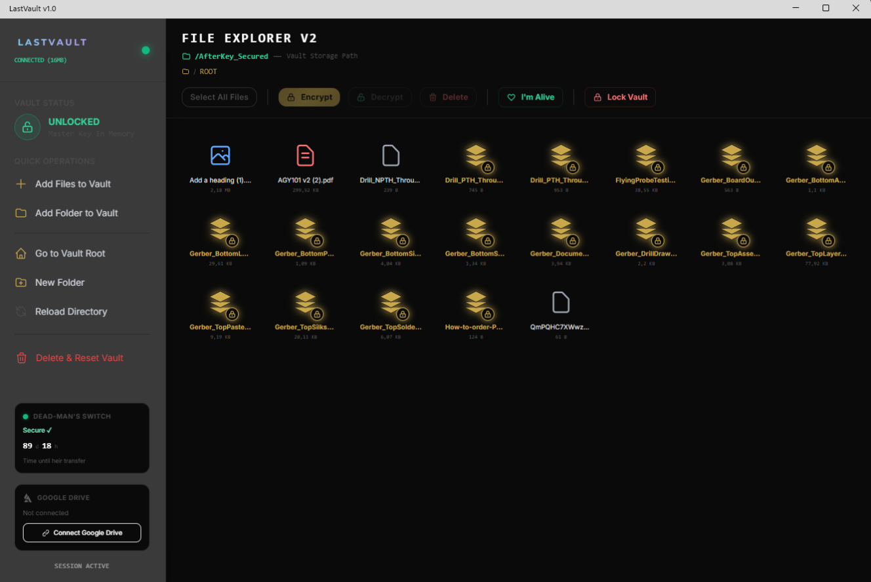Open Add Files to Vault

[x=73, y=184]
